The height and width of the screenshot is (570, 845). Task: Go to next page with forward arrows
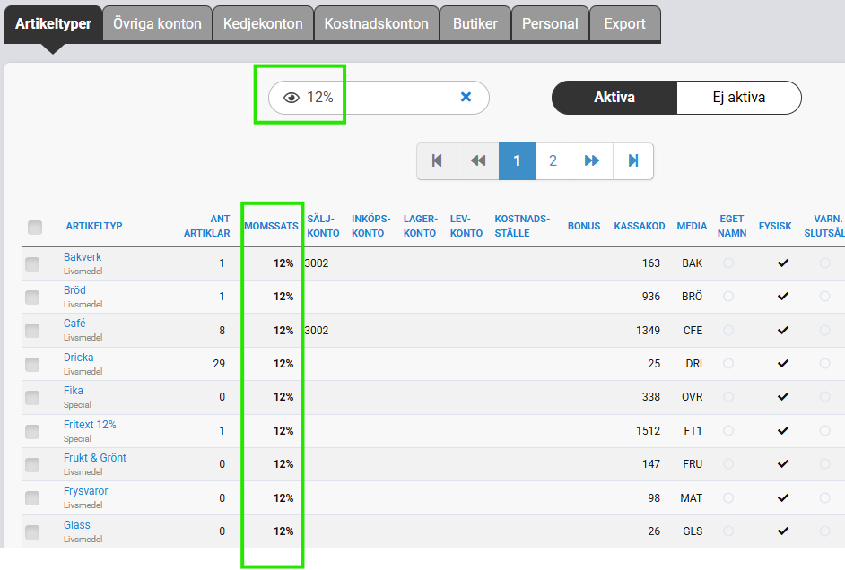click(592, 161)
